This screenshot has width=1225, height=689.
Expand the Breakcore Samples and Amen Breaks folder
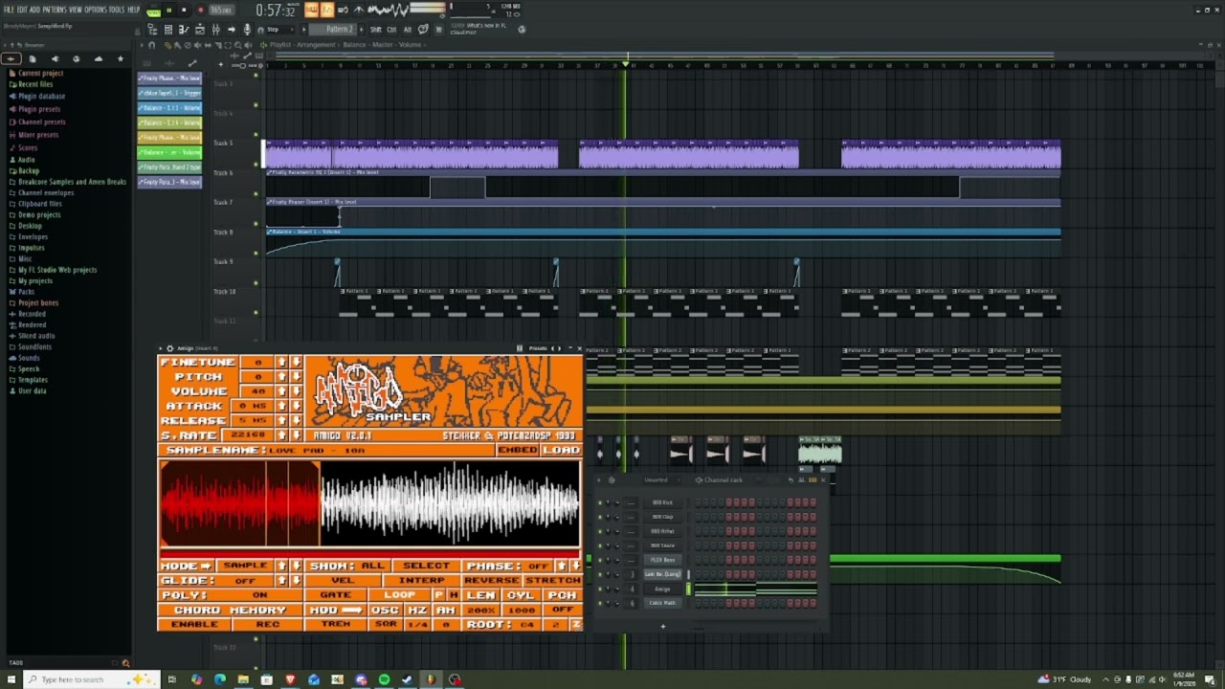tap(72, 182)
